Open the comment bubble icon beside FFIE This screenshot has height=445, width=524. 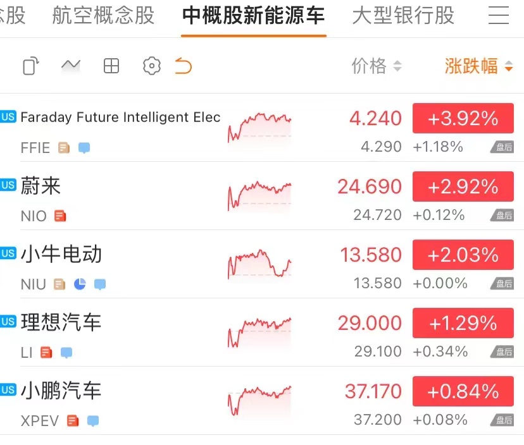84,148
